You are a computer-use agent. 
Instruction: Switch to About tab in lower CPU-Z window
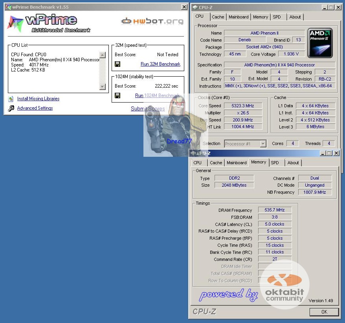point(293,163)
